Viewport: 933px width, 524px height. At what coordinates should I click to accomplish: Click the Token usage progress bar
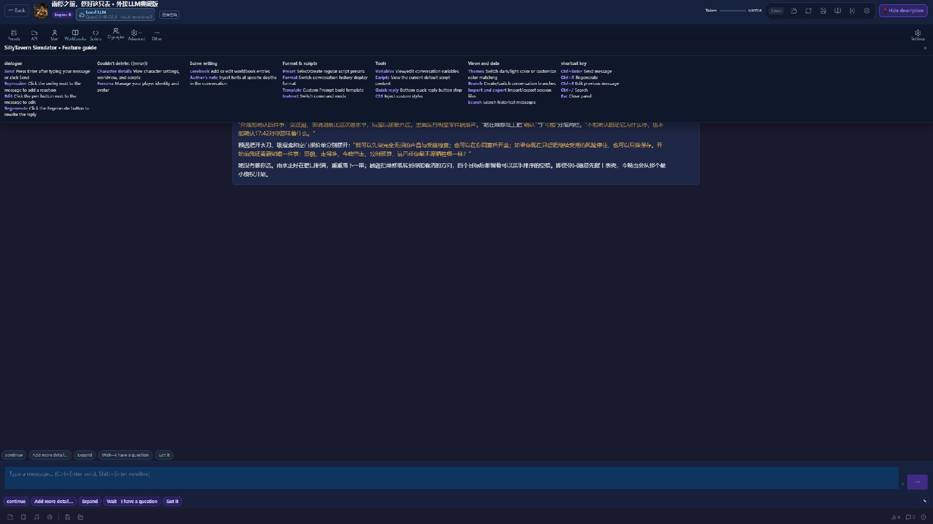pos(732,11)
